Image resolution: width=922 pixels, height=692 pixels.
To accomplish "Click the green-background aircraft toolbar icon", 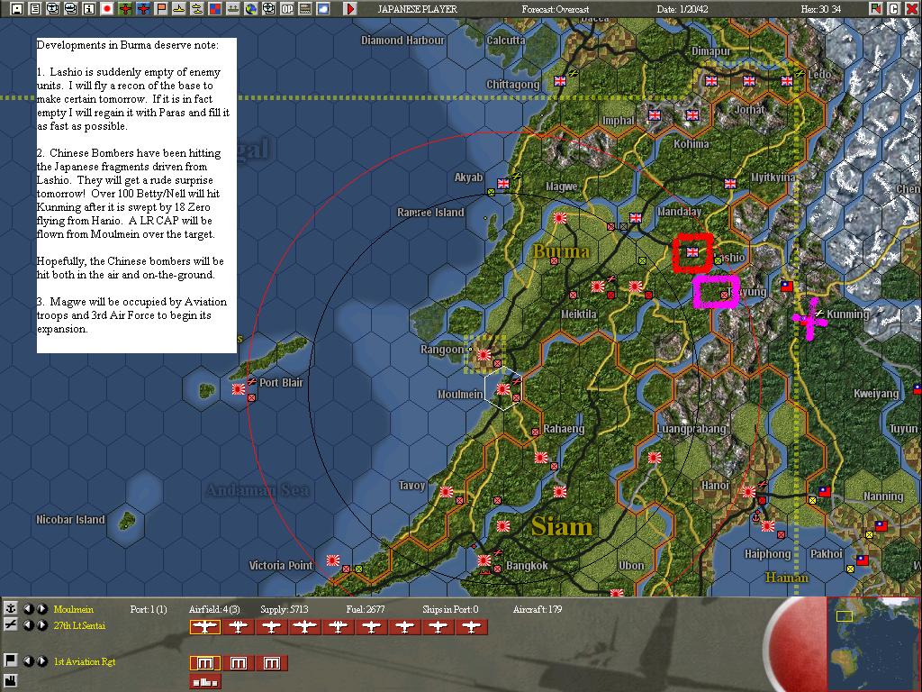I will pyautogui.click(x=125, y=9).
